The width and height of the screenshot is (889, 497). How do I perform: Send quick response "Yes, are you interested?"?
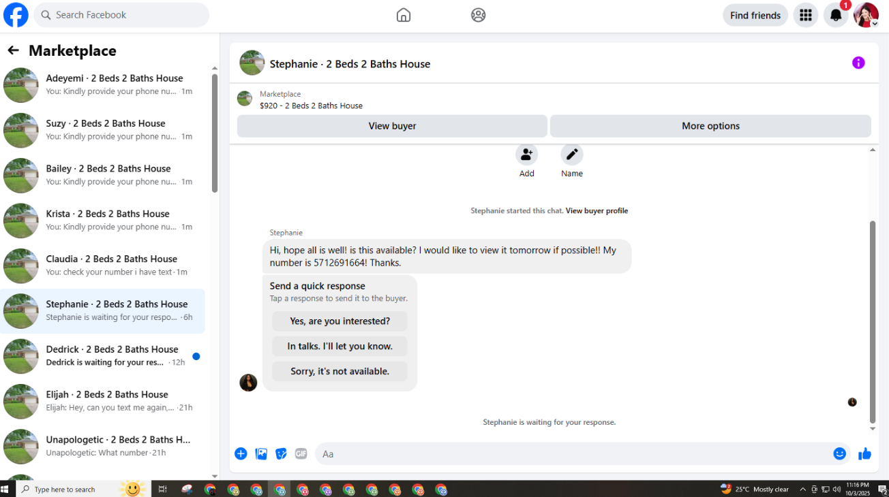pyautogui.click(x=340, y=321)
